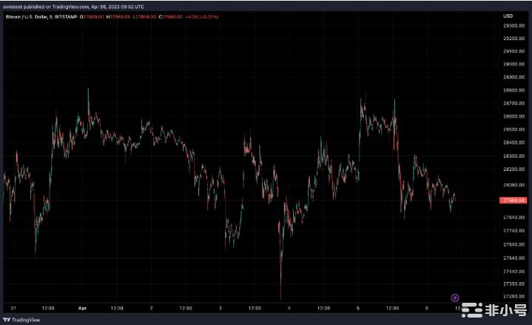This screenshot has height=325, width=532.
Task: Click the USD currency label on price axis
Action: coord(508,15)
